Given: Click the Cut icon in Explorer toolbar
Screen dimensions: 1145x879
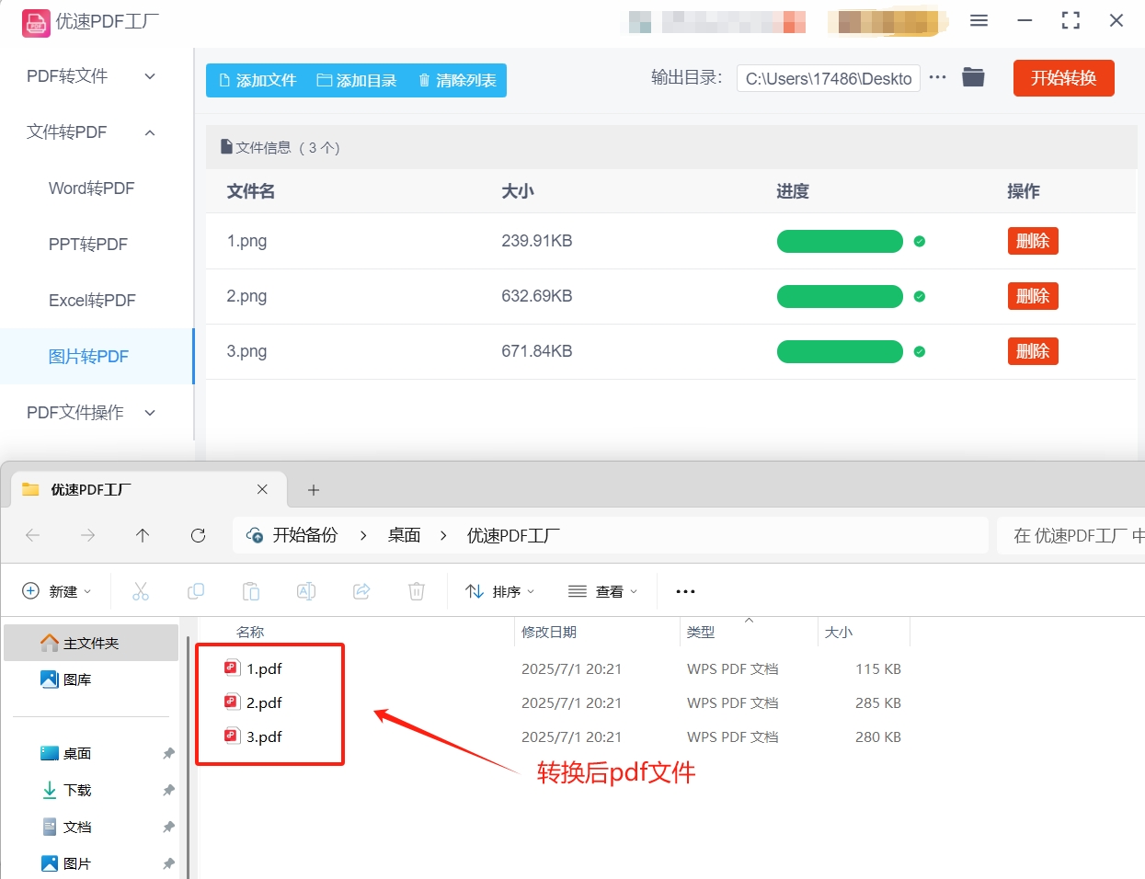Looking at the screenshot, I should (x=140, y=591).
